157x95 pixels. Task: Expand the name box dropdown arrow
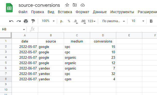coord(24,29)
